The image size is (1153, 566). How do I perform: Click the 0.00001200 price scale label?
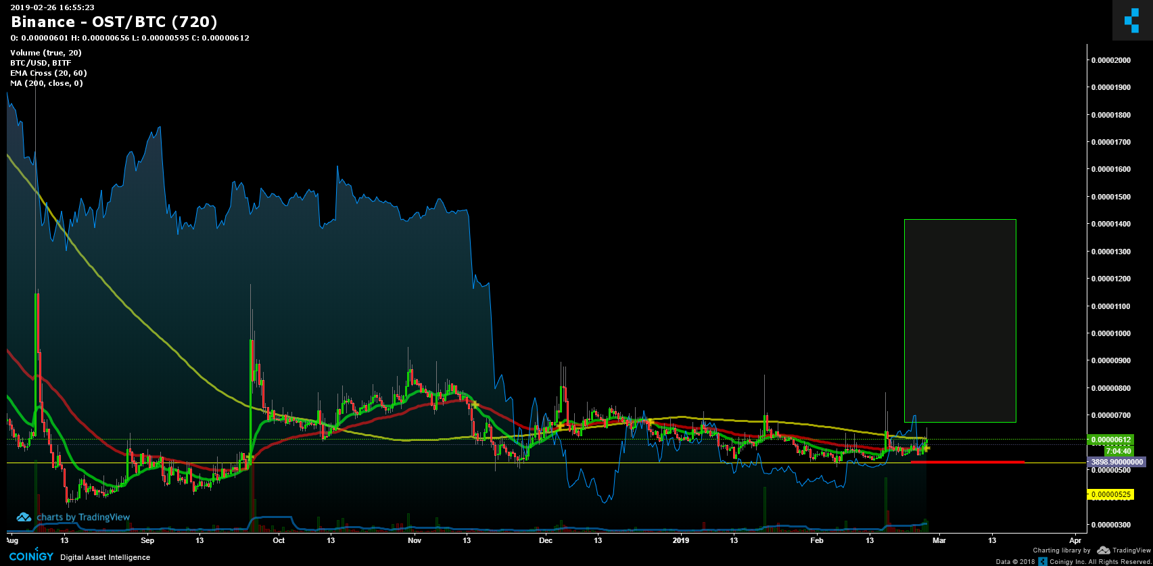pos(1110,279)
